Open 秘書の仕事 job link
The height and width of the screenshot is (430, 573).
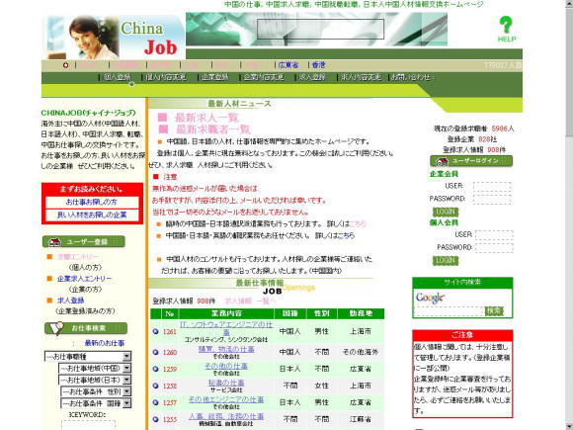click(226, 383)
